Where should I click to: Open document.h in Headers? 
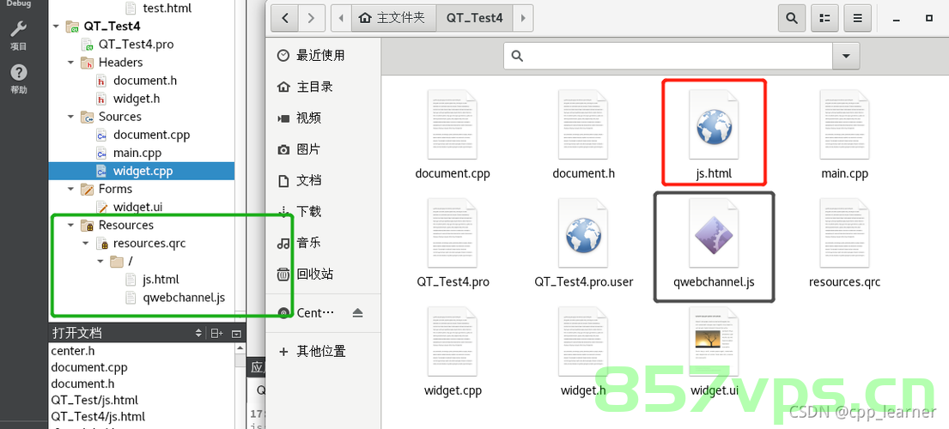(x=144, y=81)
